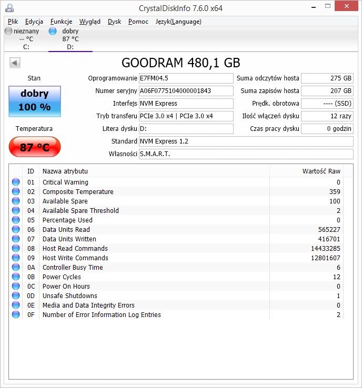
Task: Click the Czas pracy dysku value 0 godzin
Action: tap(327, 129)
